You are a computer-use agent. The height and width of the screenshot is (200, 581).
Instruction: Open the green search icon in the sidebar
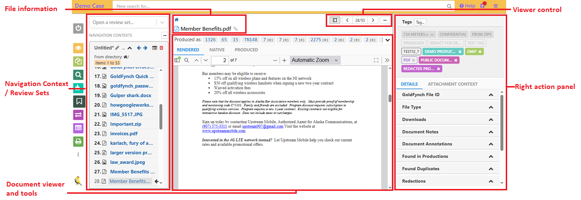click(x=79, y=75)
